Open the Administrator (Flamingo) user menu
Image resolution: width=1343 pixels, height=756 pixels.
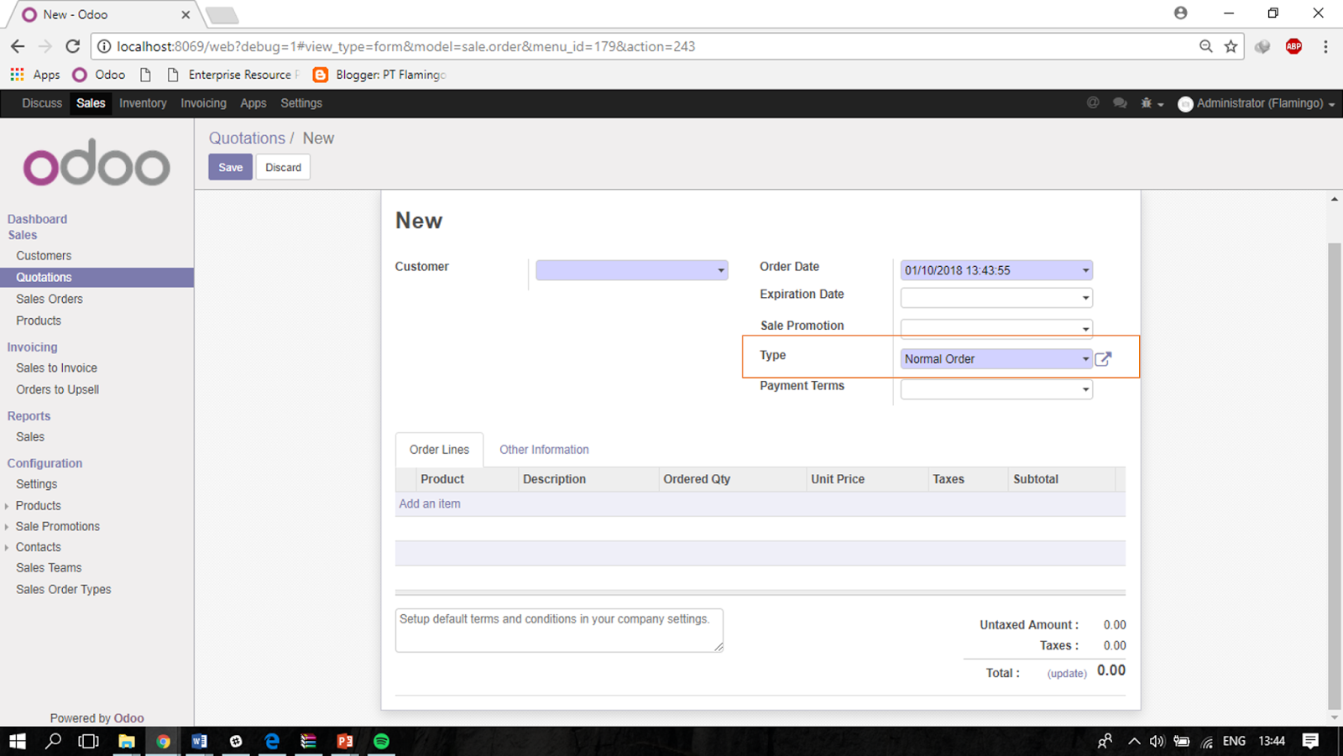coord(1256,103)
